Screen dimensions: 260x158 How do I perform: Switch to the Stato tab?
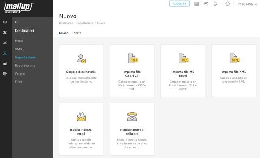pos(78,33)
